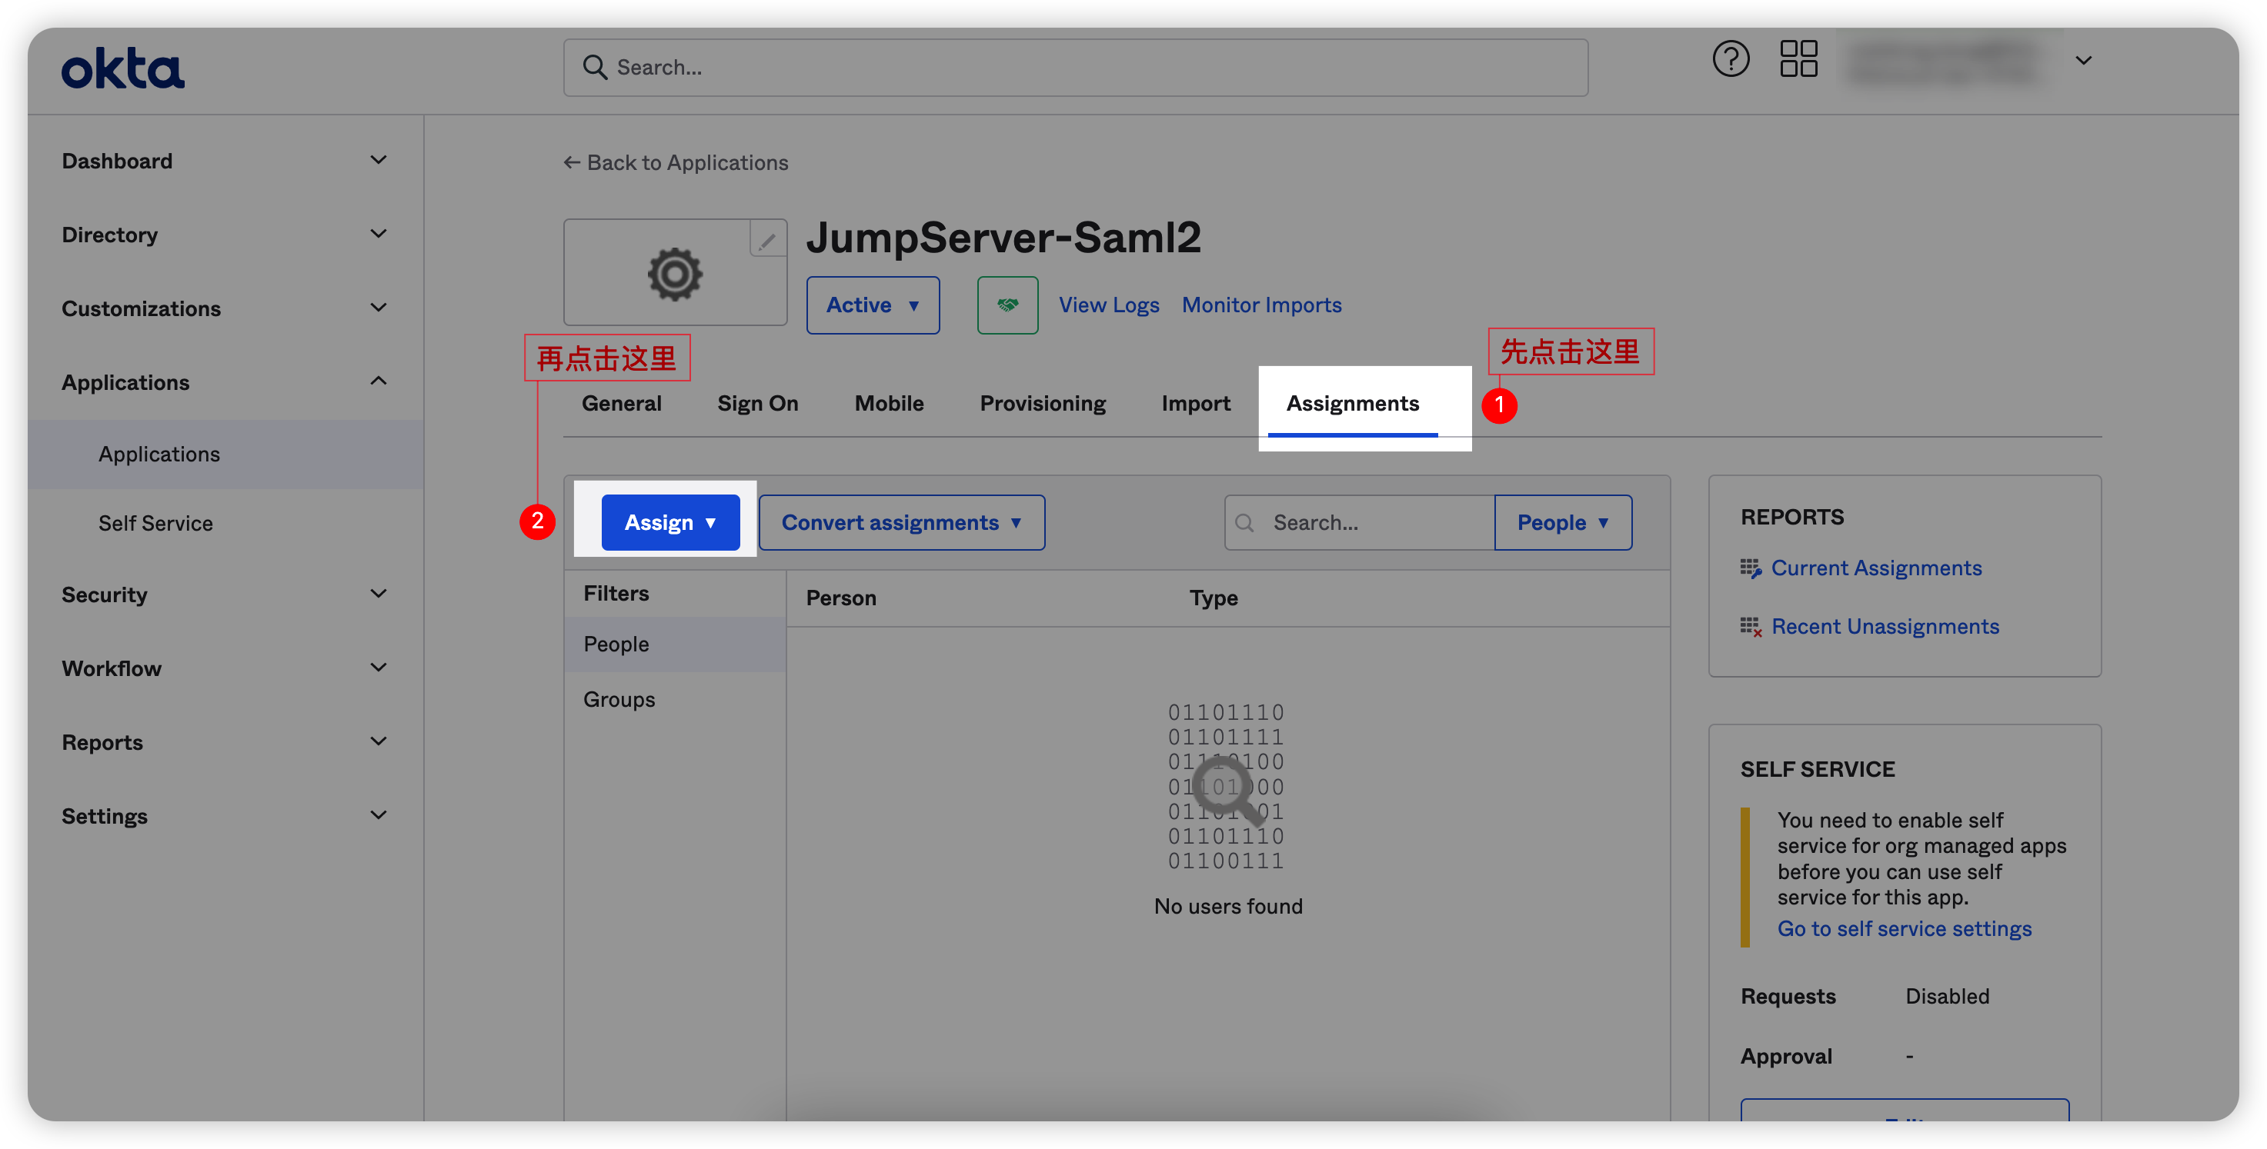
Task: Open the People search filter dropdown
Action: click(1562, 521)
